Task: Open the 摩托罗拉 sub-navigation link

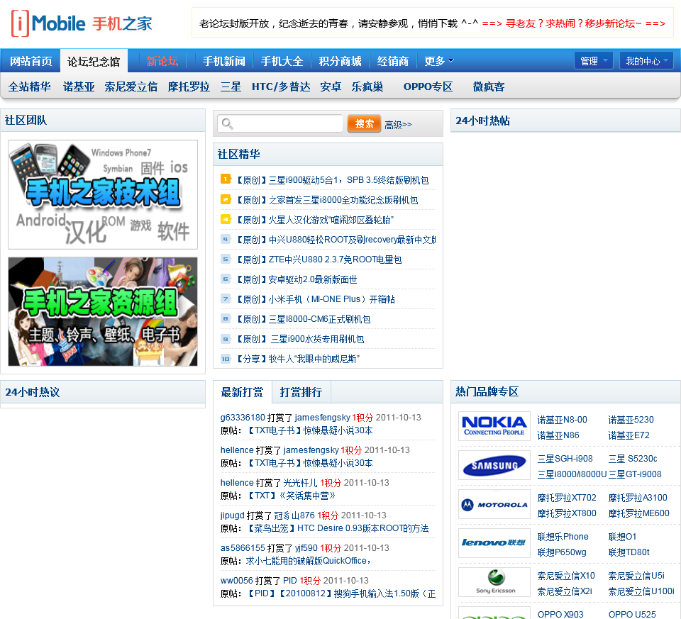Action: (189, 87)
